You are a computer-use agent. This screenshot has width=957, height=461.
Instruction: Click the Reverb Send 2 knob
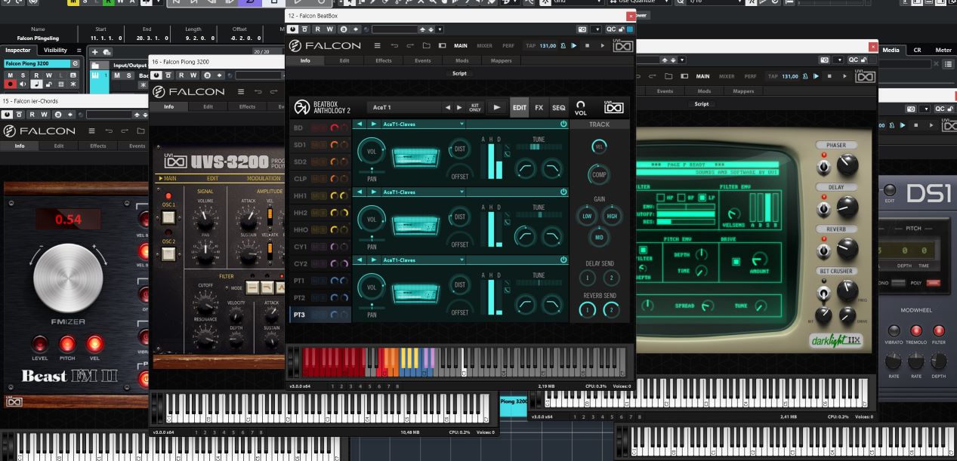610,309
